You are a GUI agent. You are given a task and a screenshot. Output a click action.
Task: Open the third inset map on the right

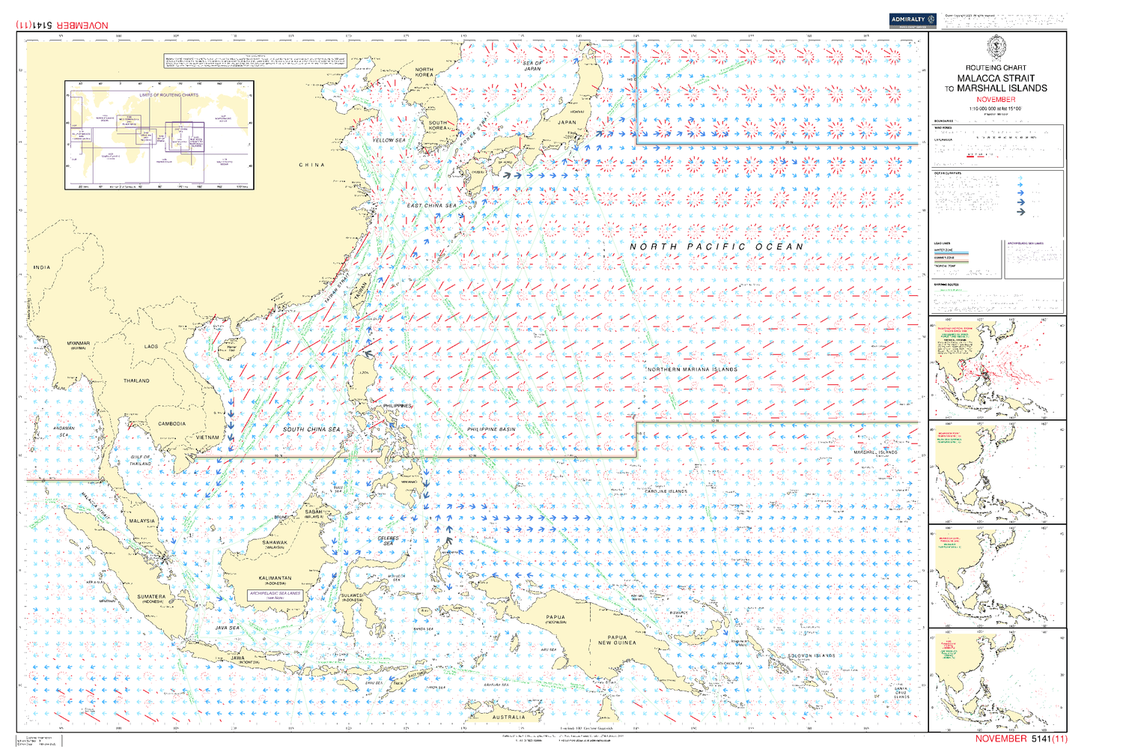point(997,577)
